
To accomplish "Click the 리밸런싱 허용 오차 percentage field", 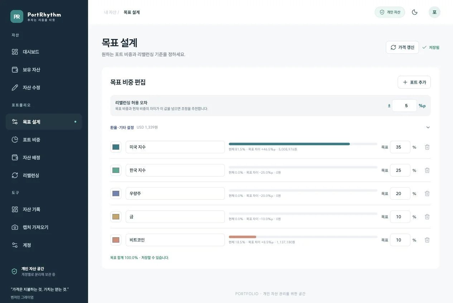I will (404, 106).
